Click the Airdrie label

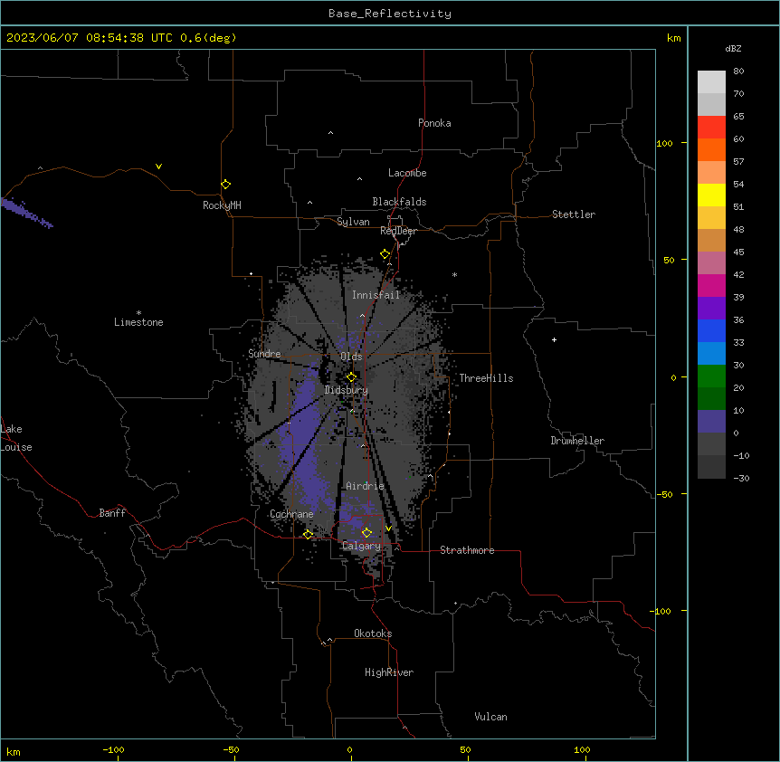coord(366,486)
